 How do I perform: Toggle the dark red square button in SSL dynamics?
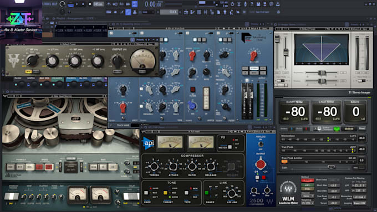point(192,90)
